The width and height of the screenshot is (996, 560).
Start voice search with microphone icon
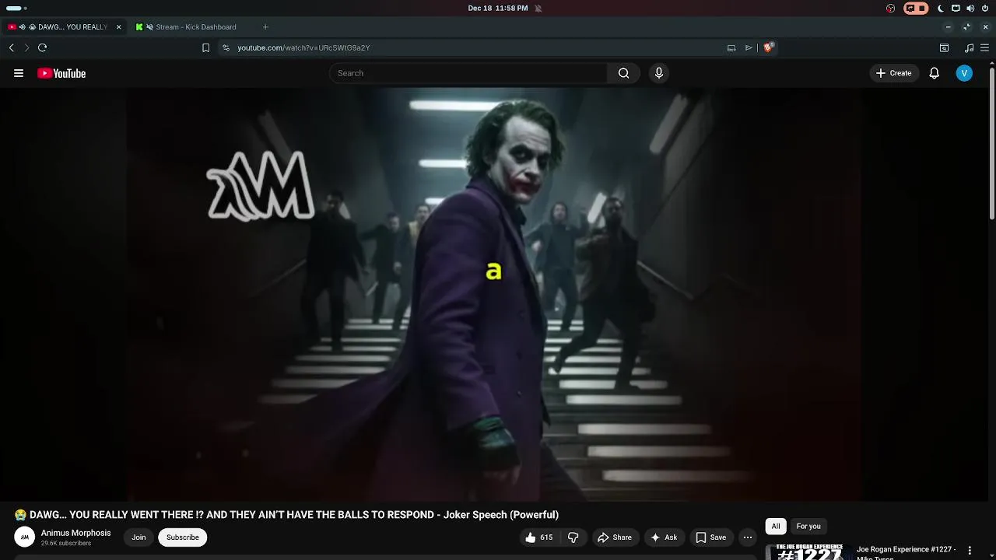pyautogui.click(x=659, y=73)
